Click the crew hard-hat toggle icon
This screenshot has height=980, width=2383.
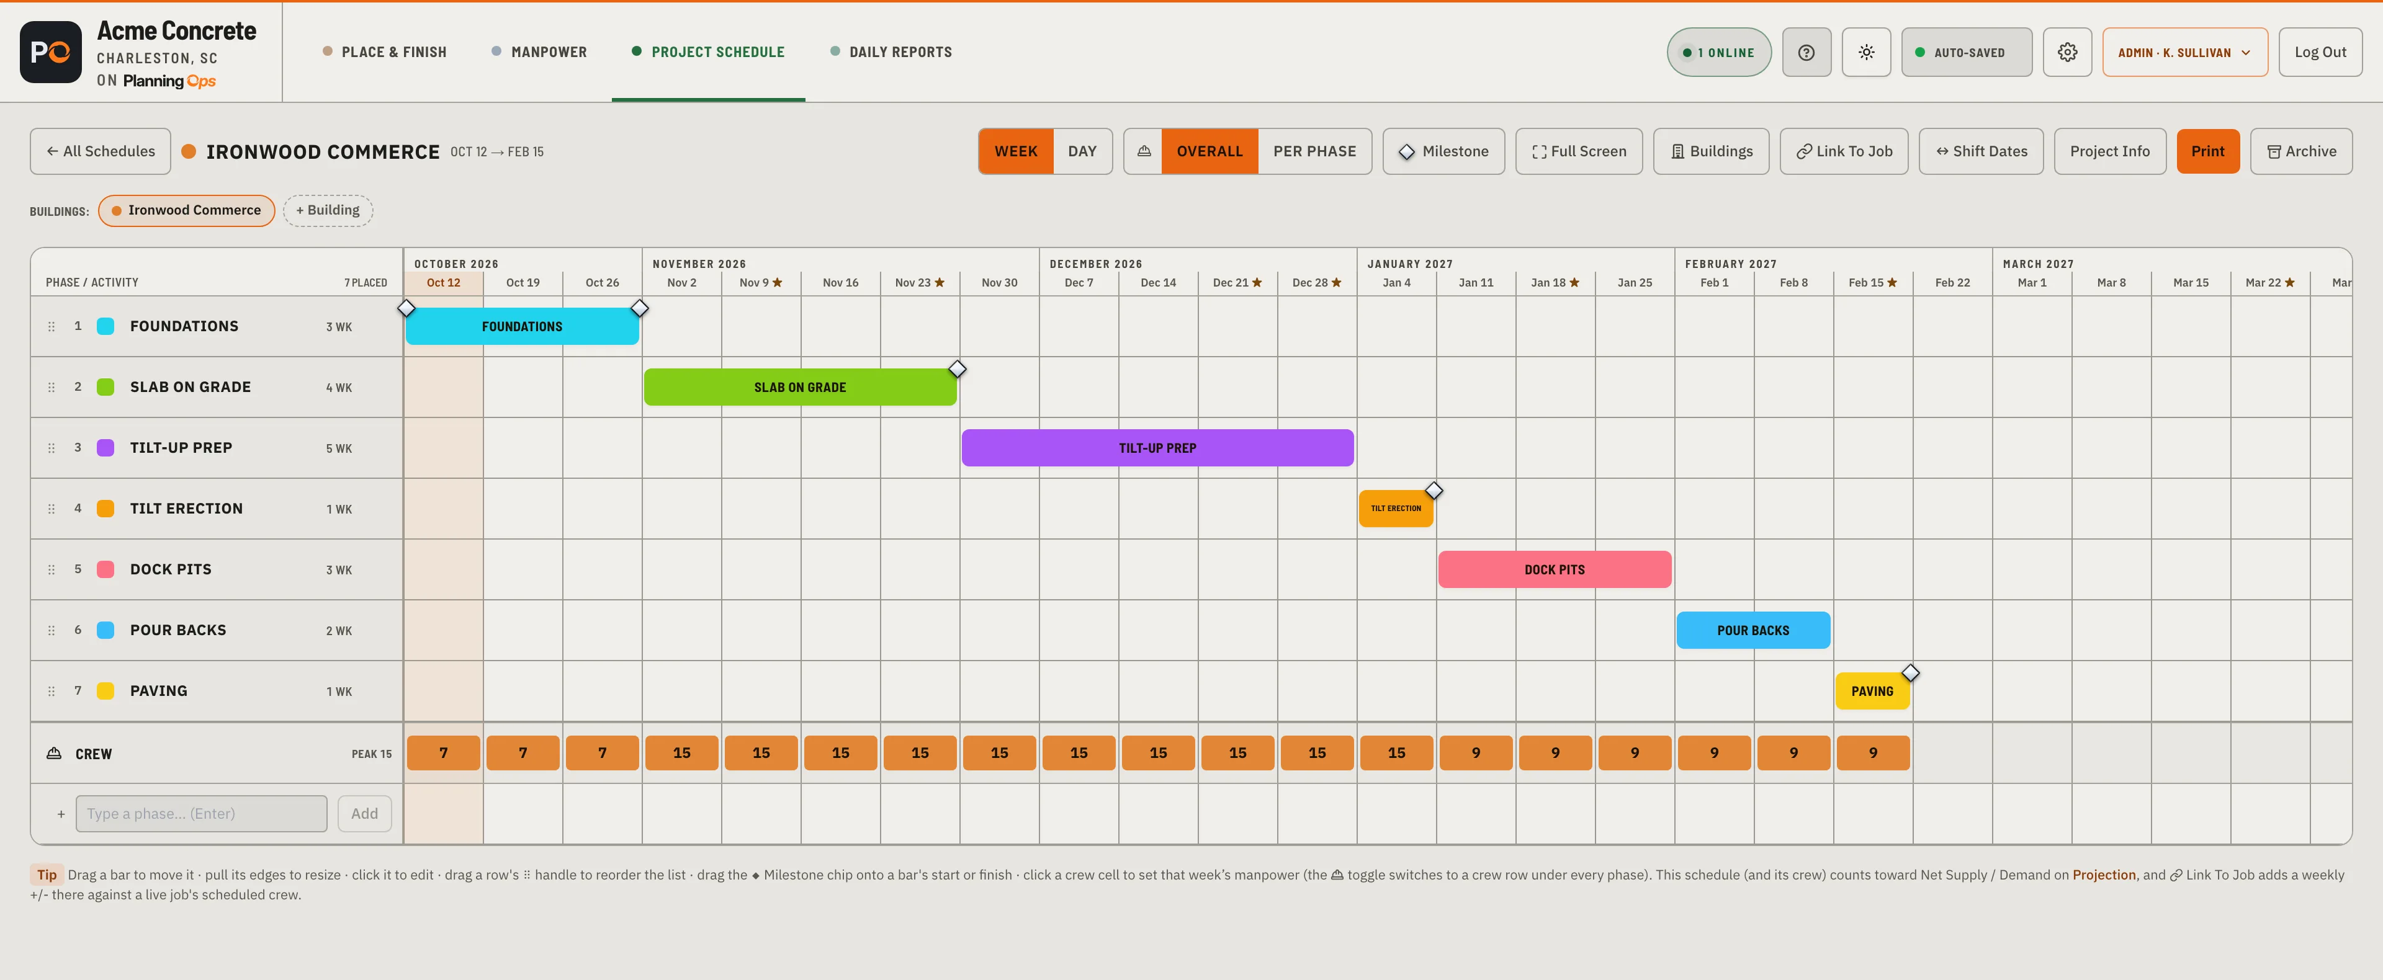coord(1143,151)
